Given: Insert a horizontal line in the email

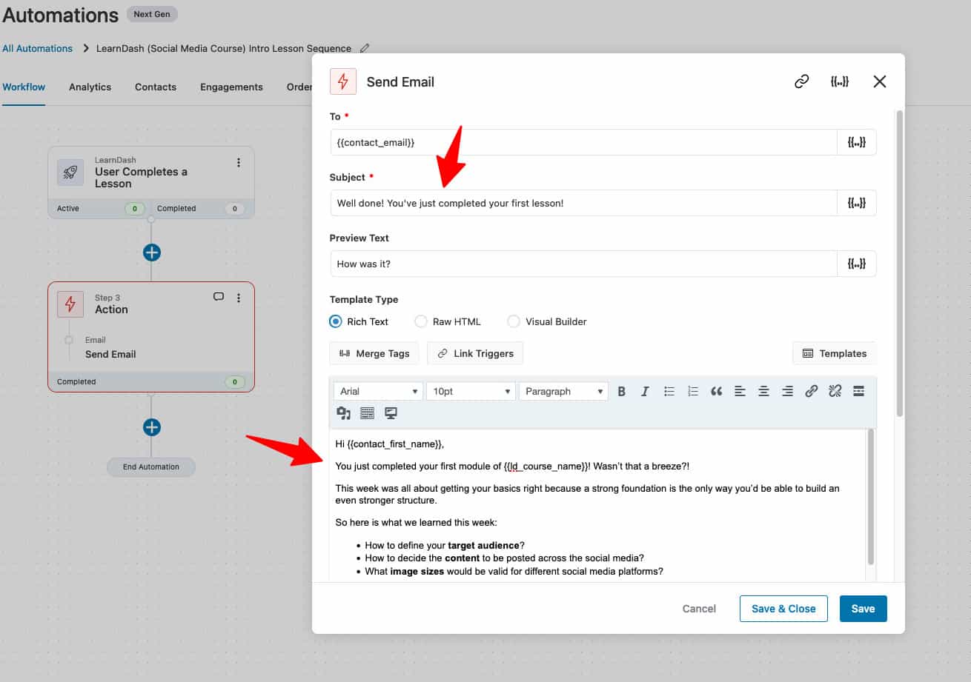Looking at the screenshot, I should click(858, 391).
